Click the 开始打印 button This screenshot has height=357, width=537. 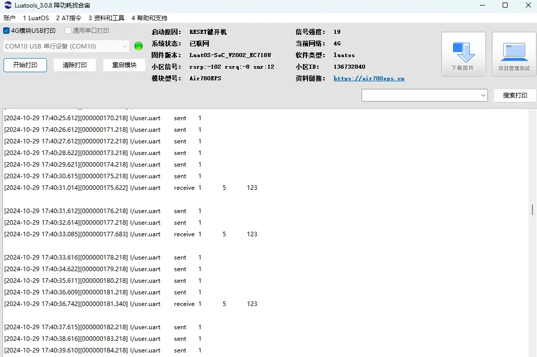25,65
